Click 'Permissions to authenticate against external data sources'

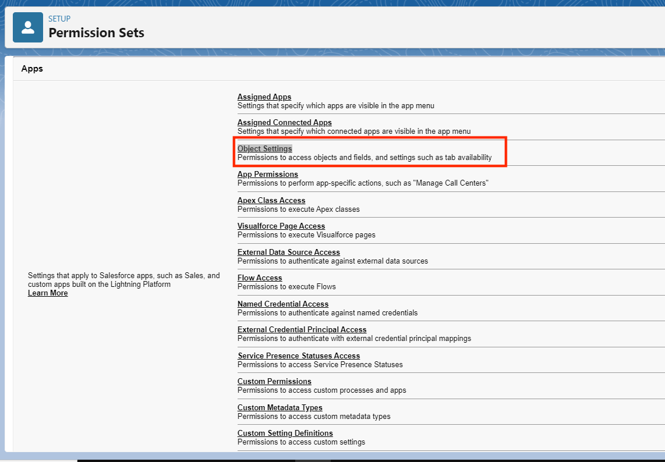[332, 261]
